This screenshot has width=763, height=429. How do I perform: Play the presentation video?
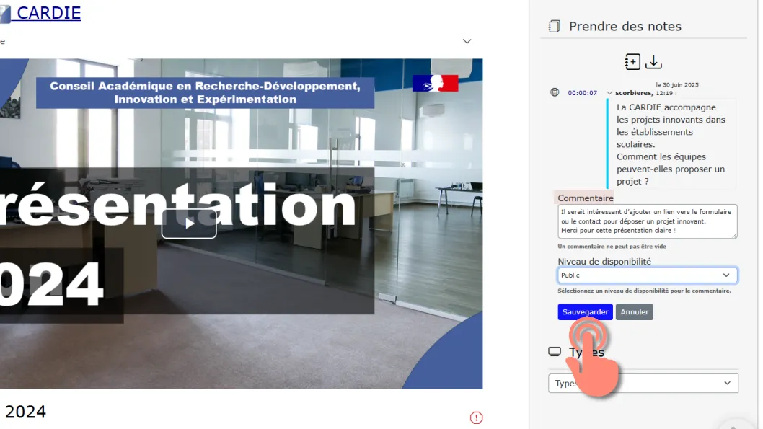(x=189, y=224)
